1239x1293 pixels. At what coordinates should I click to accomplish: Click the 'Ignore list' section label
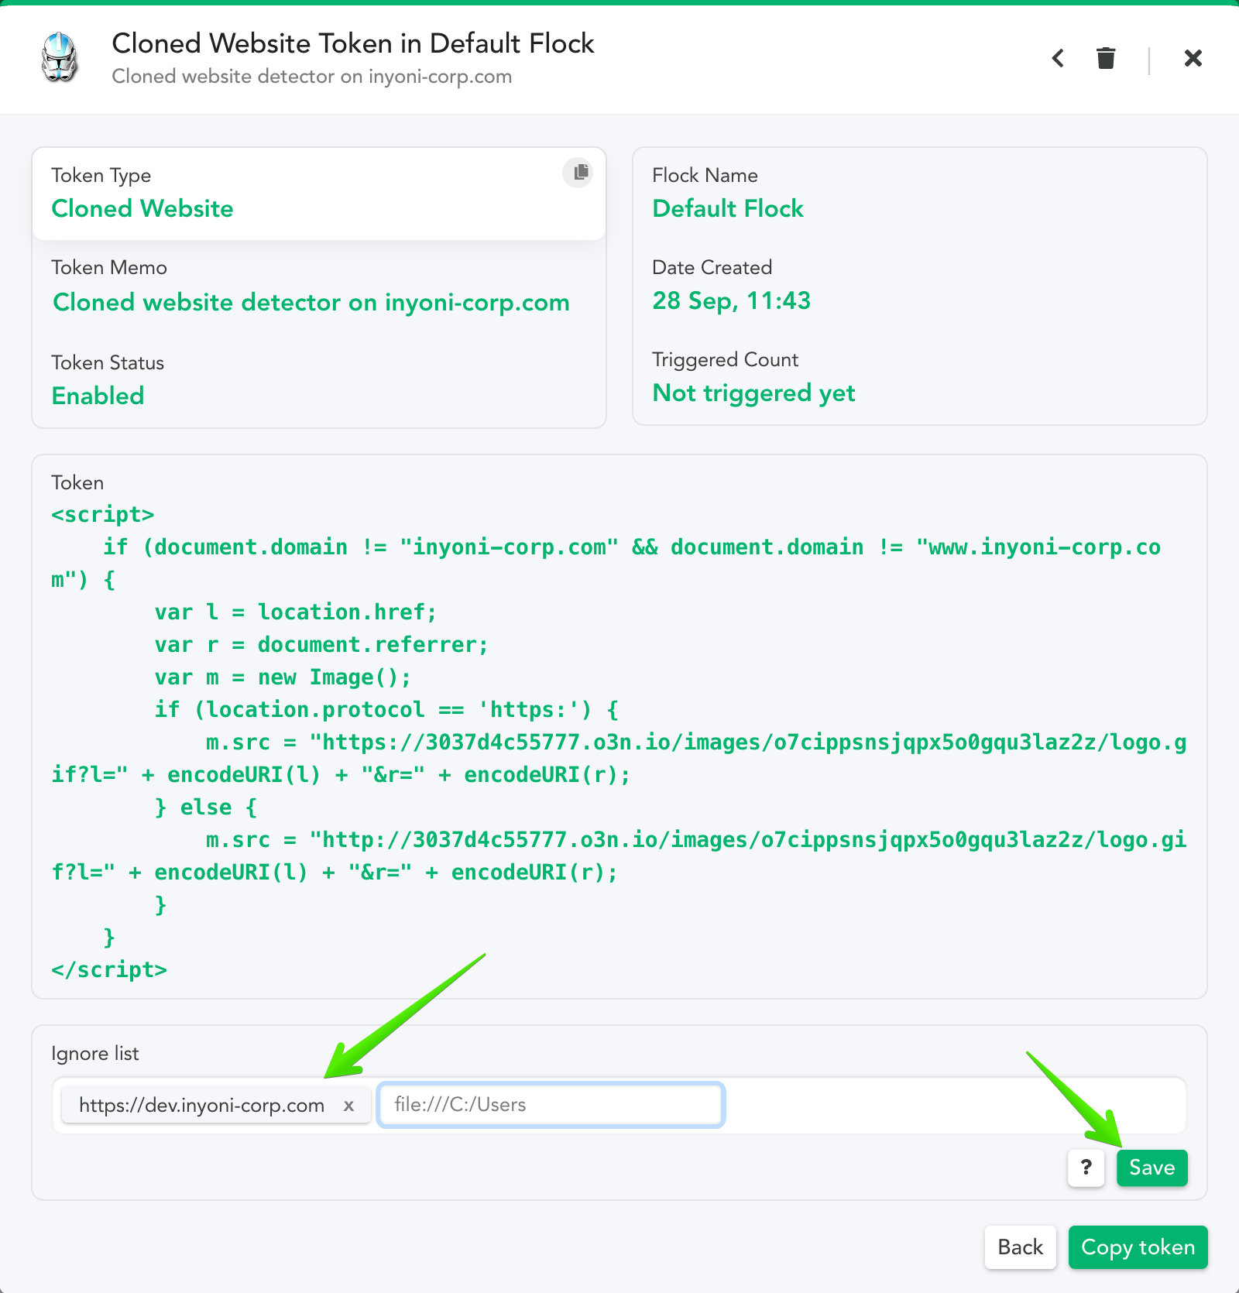pos(95,1053)
